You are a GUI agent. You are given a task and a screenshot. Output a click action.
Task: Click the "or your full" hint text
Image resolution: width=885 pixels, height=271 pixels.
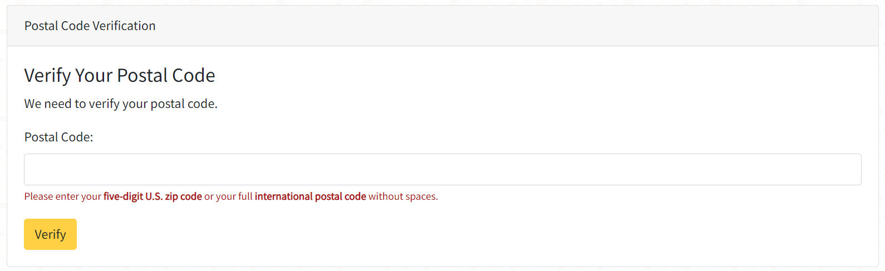tap(228, 196)
